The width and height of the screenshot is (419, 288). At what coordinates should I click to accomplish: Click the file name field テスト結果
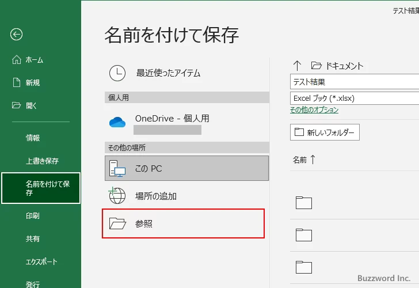coord(355,82)
